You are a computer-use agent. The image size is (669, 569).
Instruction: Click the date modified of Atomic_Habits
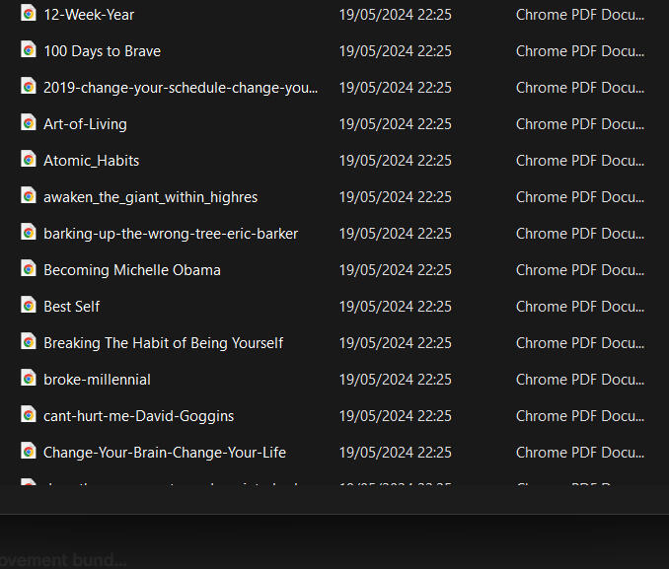click(x=395, y=161)
